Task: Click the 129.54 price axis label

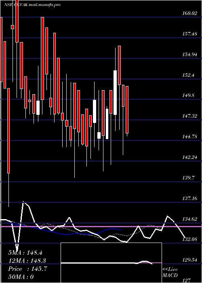Action: [x=190, y=260]
